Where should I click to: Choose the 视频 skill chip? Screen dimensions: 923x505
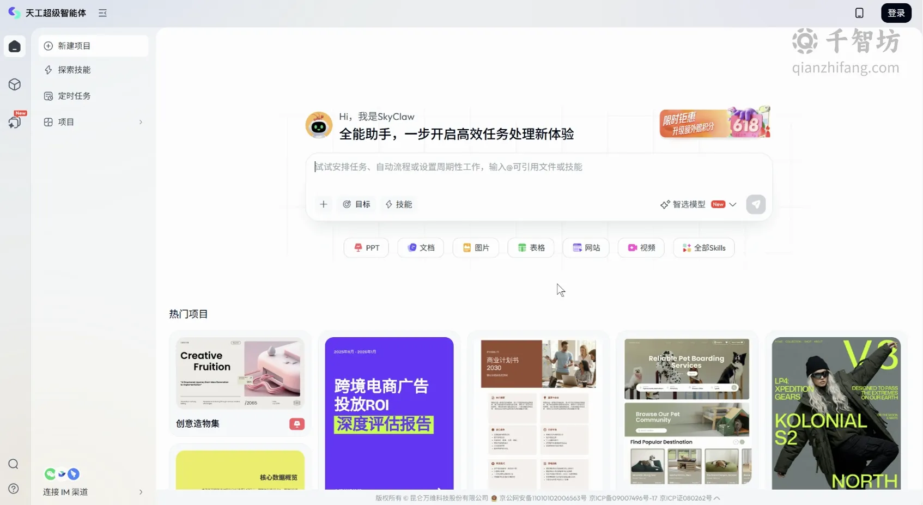tap(641, 248)
